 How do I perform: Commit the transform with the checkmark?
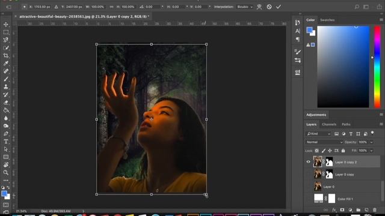[279, 7]
